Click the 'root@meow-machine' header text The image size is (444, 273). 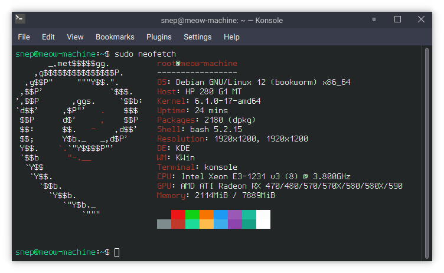197,63
